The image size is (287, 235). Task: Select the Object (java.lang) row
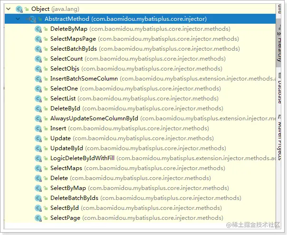tap(140, 9)
